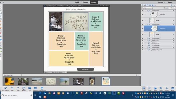The image size is (176, 99).
Task: Select the scrapbook template thumbnail in Photo Bin
Action: coord(106,81)
